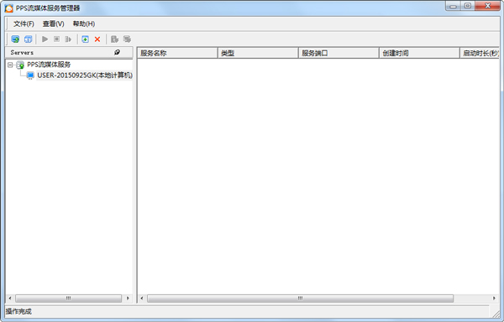Collapse the PPS流媒体服务 tree node
The image size is (504, 322).
tap(10, 65)
